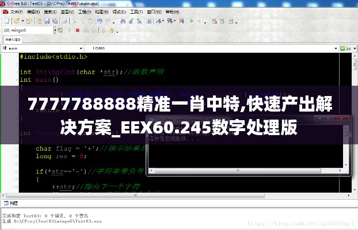Click the console window scrollbar left arrow
The height and width of the screenshot is (230, 358).
(151, 170)
